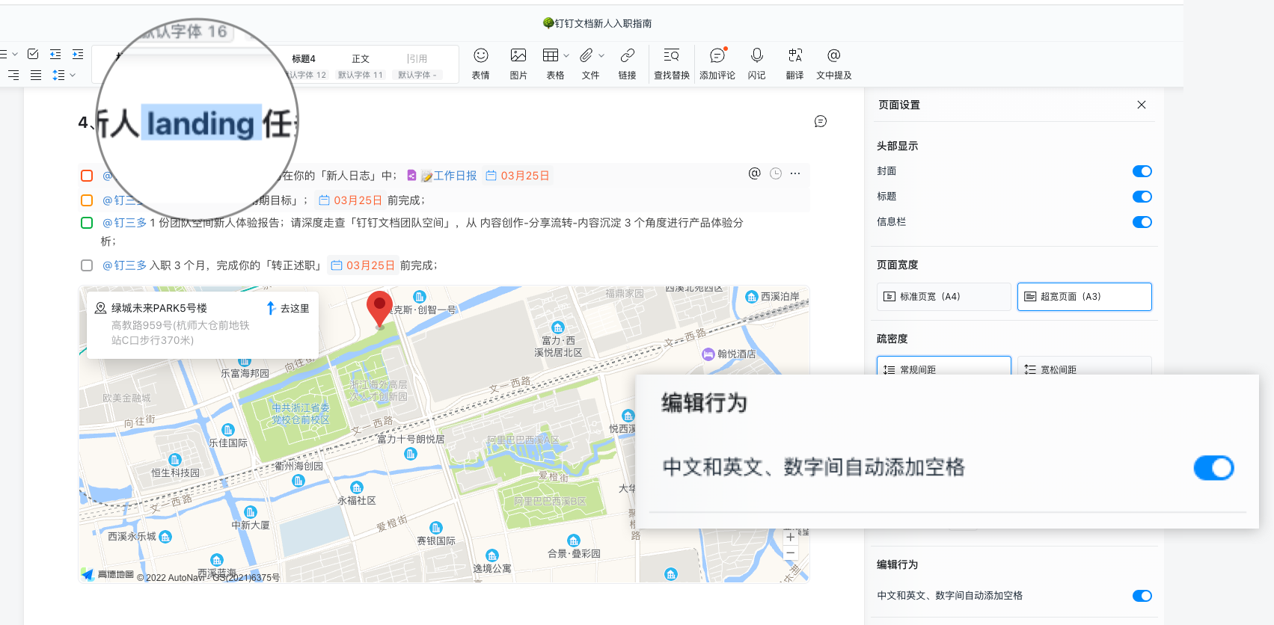Justify text with the justify icon

[x=36, y=75]
